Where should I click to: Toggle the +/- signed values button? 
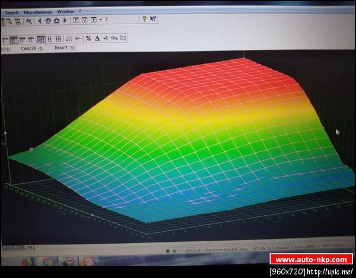coord(78,39)
